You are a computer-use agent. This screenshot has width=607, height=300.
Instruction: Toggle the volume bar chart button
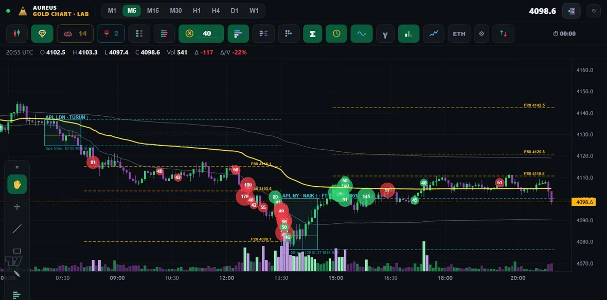coord(409,33)
